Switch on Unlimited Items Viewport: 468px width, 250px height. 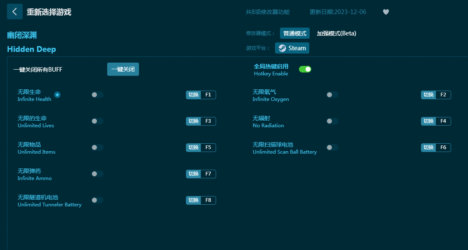pos(97,147)
